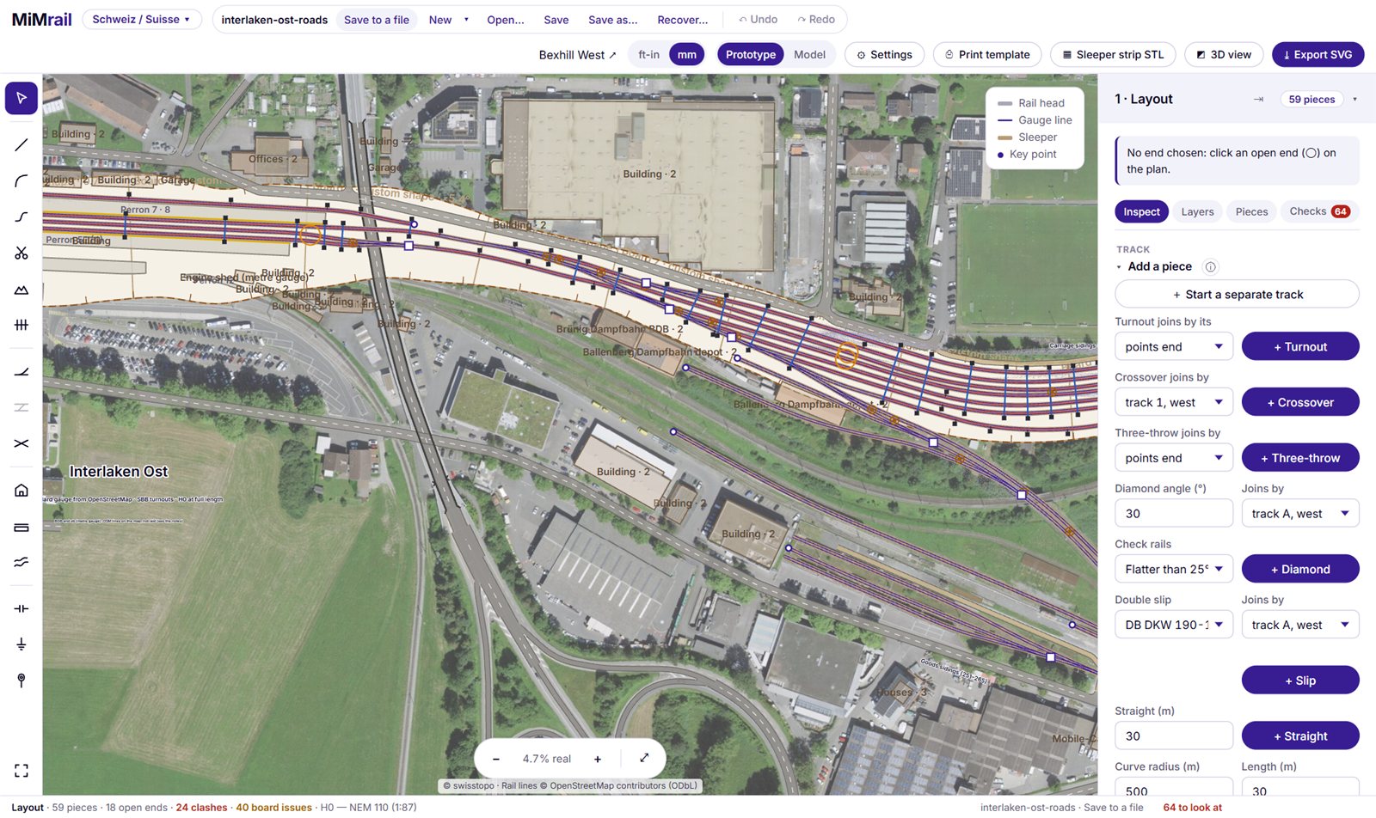The height and width of the screenshot is (818, 1376).
Task: Switch units to ft-in
Action: click(x=648, y=54)
